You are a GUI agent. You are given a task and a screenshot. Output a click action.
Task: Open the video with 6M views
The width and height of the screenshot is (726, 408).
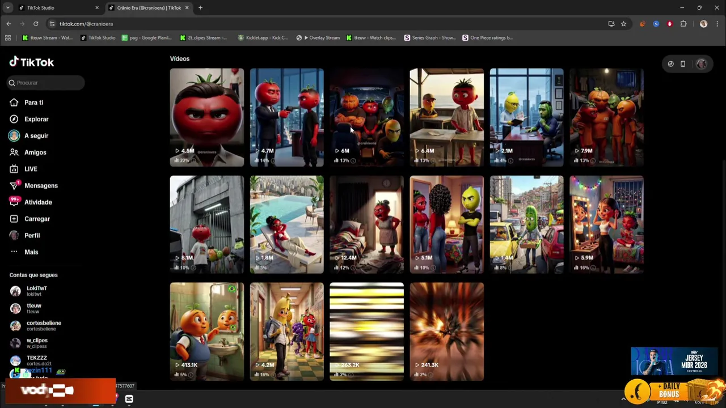tap(367, 117)
